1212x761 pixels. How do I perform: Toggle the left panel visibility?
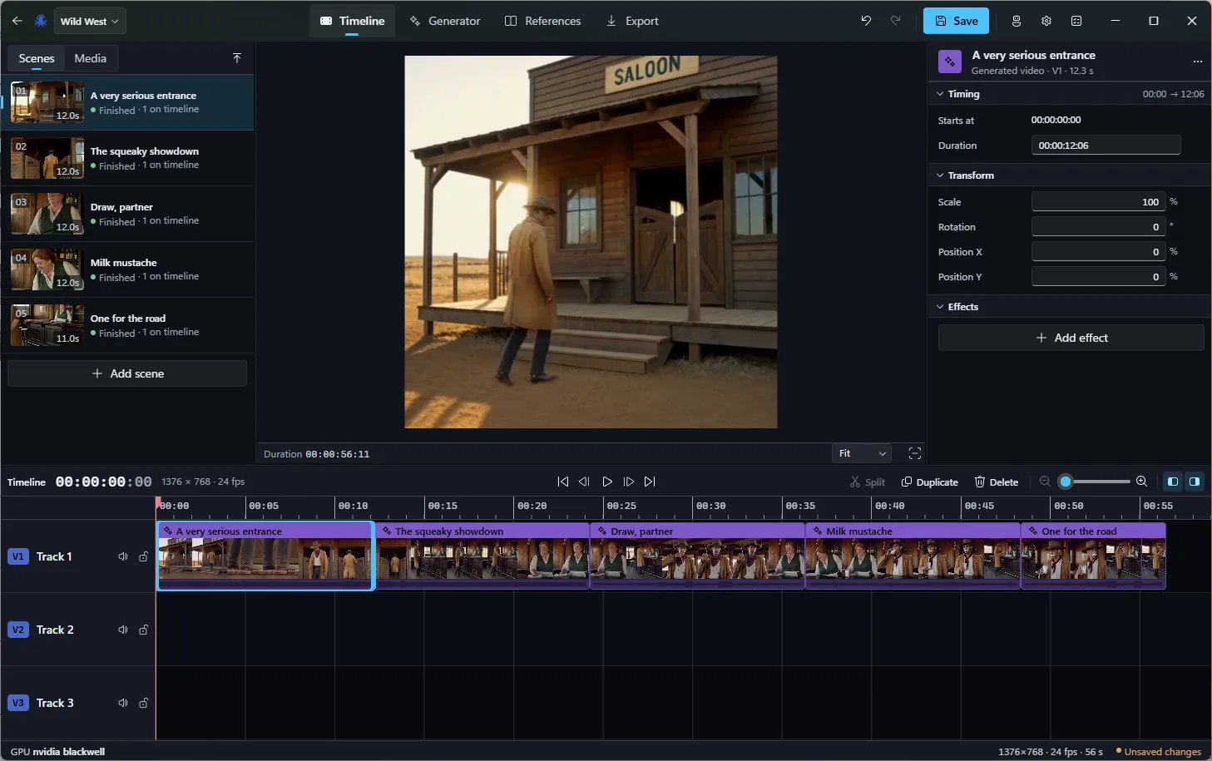(1173, 482)
